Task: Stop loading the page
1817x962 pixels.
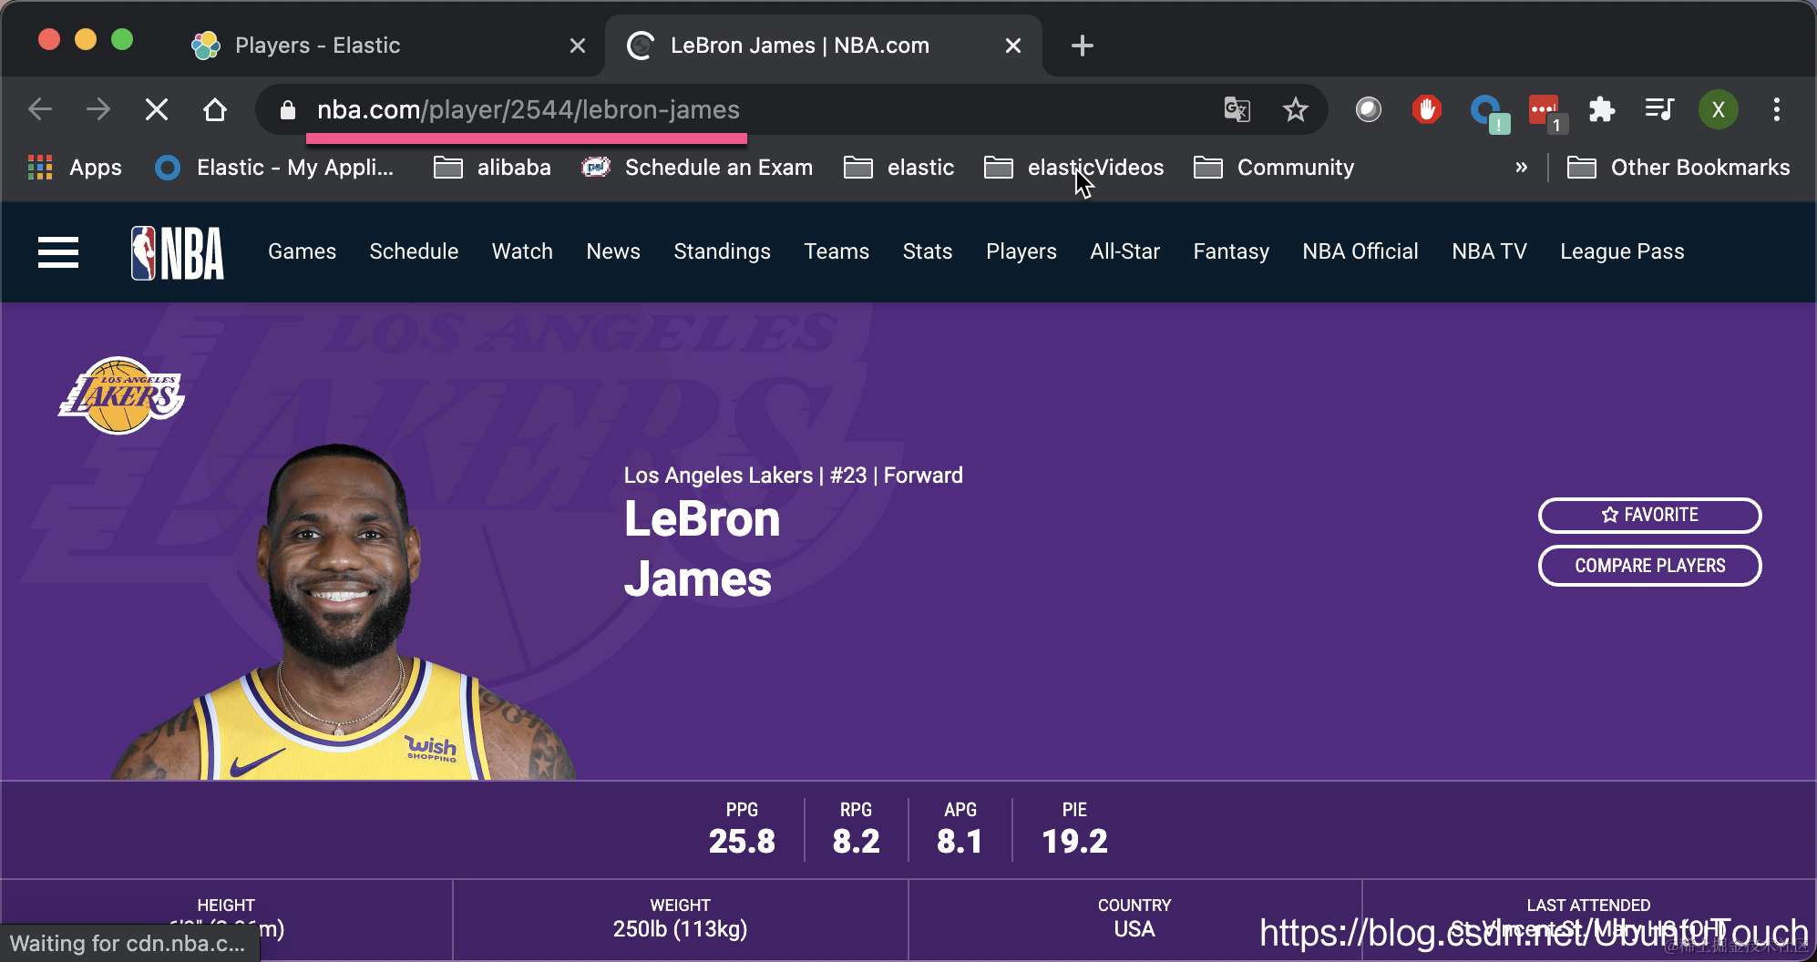Action: [157, 110]
